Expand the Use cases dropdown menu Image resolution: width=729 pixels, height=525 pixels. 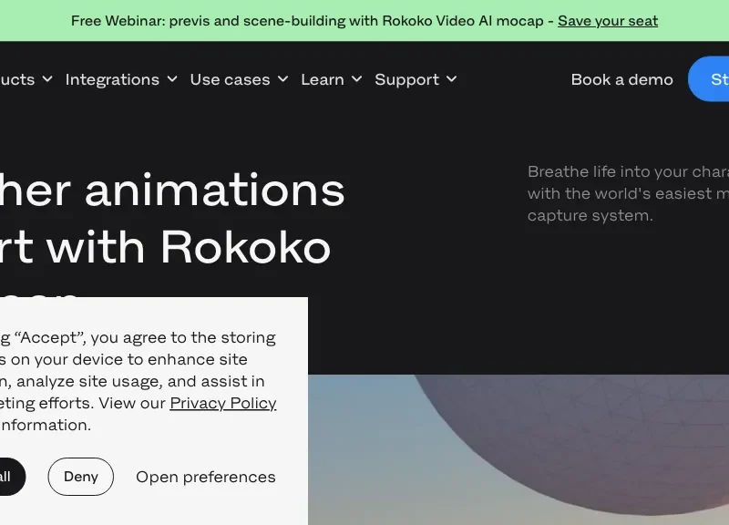230,79
